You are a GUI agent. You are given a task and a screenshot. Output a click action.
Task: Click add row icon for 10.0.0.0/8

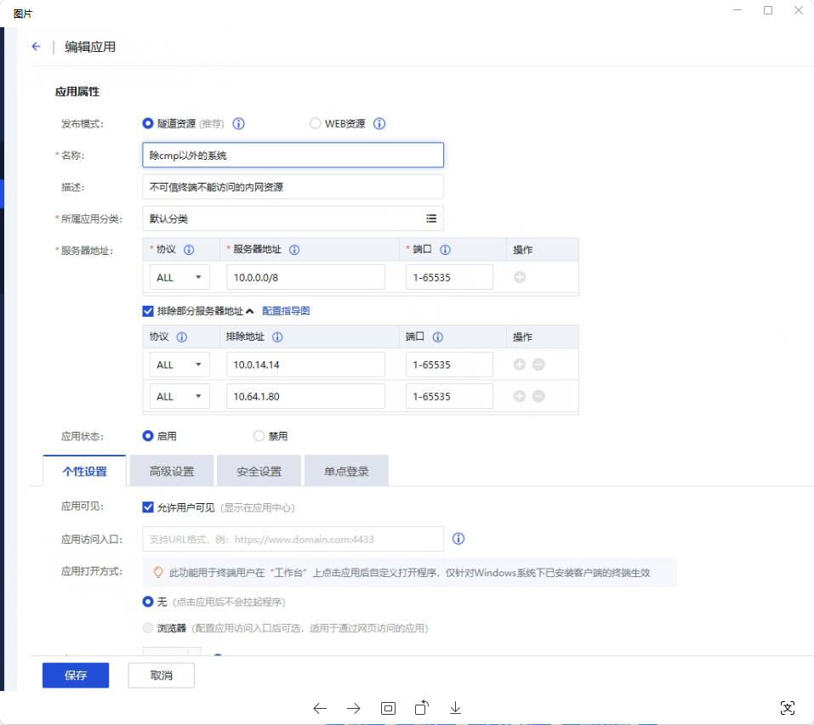click(520, 277)
